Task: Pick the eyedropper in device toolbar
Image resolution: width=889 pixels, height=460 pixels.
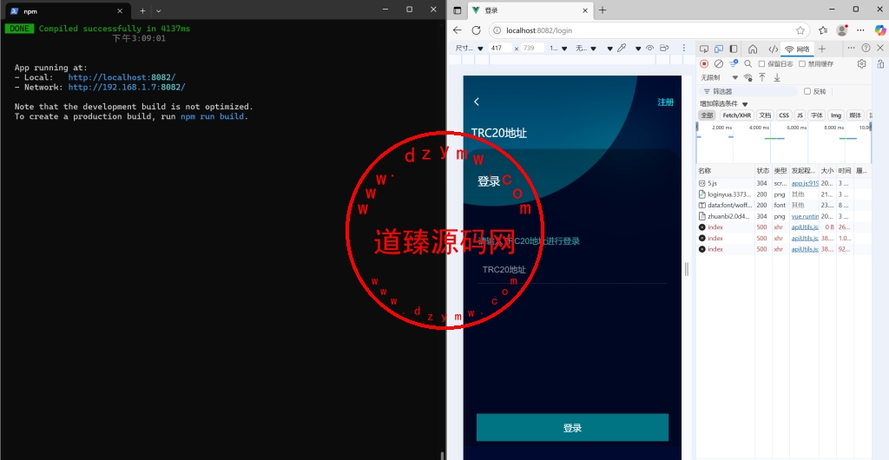Action: point(622,48)
